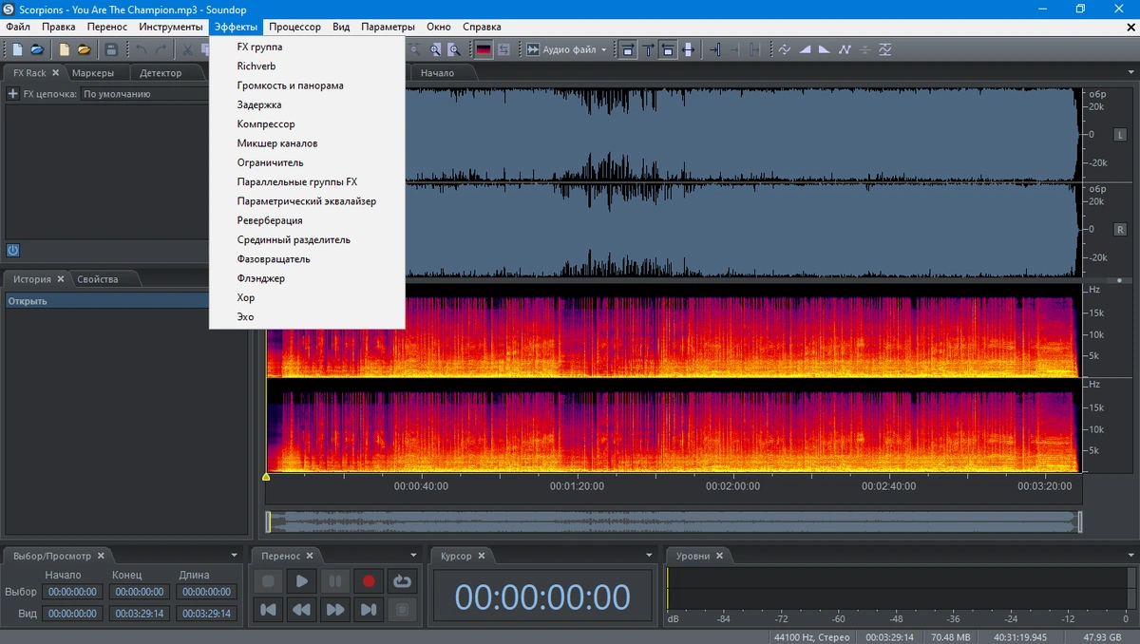Open the FX цепочка 'По умолчанию' combo box
Image resolution: width=1140 pixels, height=644 pixels.
point(144,94)
